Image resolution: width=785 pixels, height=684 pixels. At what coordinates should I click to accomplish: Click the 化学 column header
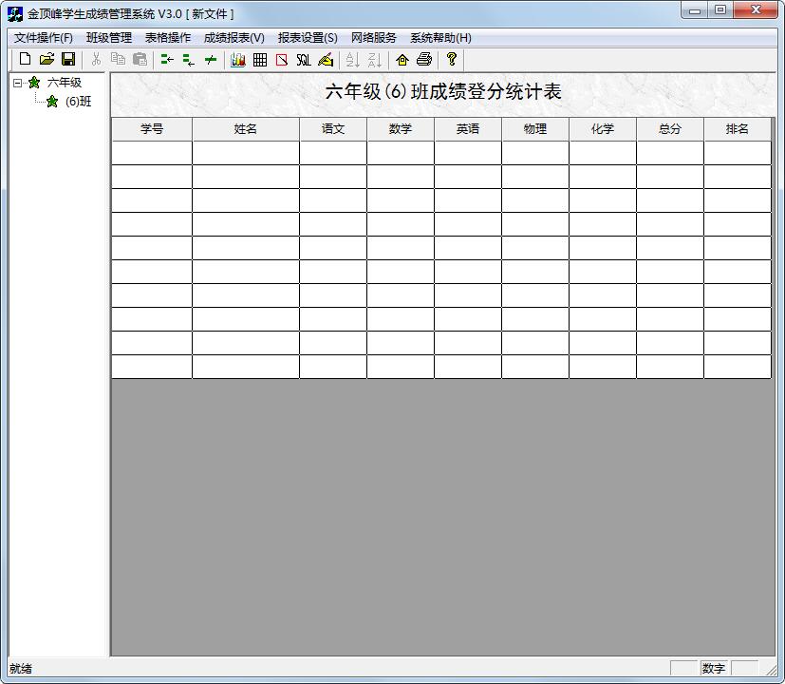[603, 129]
